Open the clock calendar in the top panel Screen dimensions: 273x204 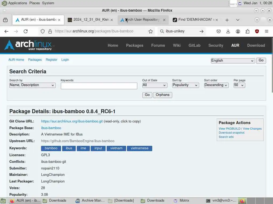(258, 3)
